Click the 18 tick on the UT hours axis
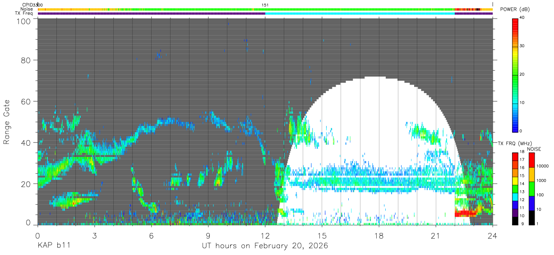This screenshot has width=554, height=255. click(379, 235)
